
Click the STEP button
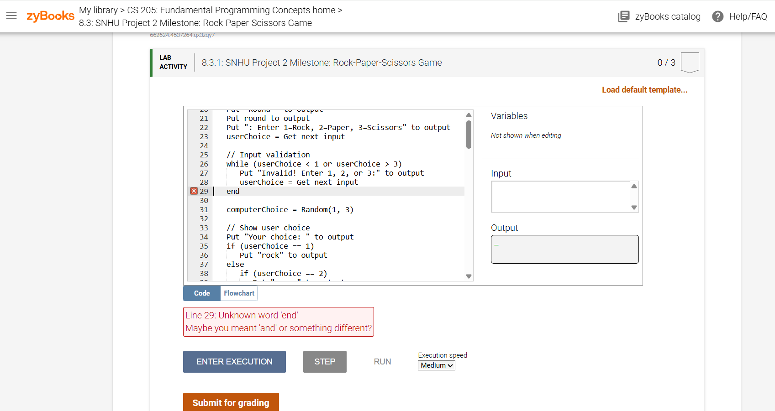coord(325,362)
